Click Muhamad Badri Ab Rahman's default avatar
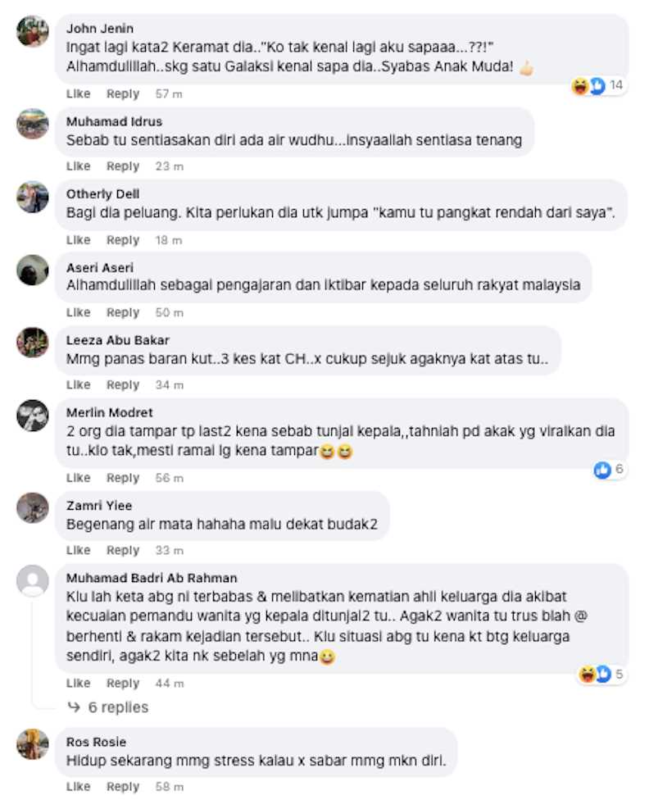The height and width of the screenshot is (800, 649). coord(33,580)
